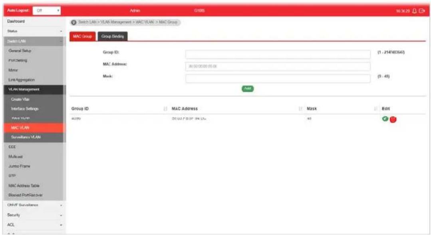The height and width of the screenshot is (235, 431).
Task: Expand the Security section
Action: pos(34,215)
